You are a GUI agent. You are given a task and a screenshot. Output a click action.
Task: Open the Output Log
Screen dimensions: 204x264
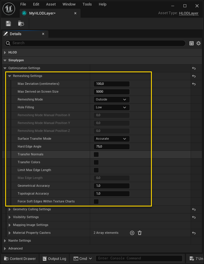[x=54, y=258]
